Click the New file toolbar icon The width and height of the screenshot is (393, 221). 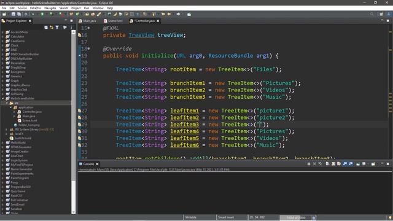click(x=4, y=14)
